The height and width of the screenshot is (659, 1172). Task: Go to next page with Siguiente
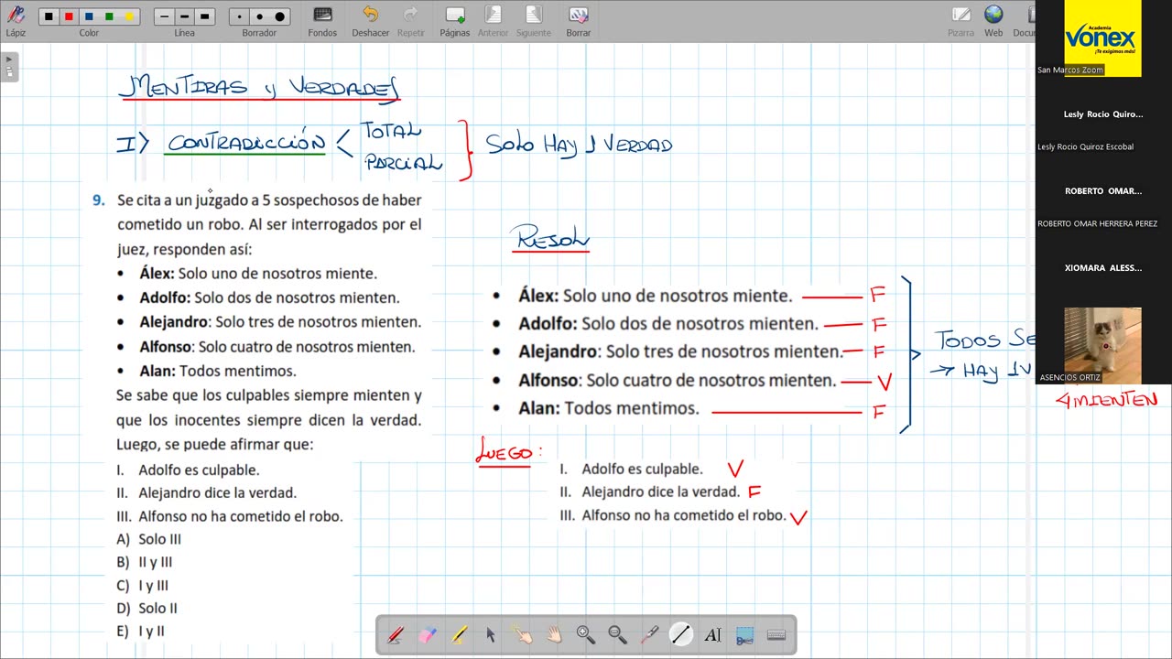[x=533, y=20]
